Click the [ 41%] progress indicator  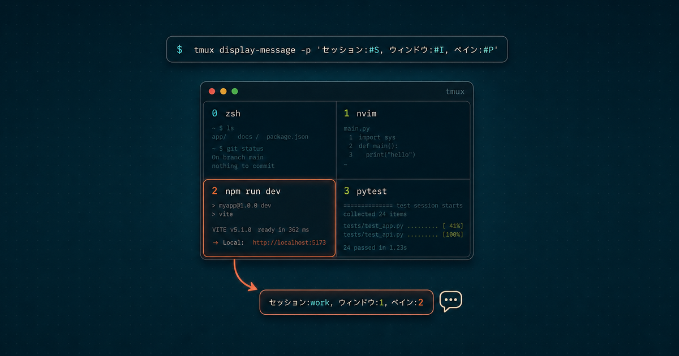[x=453, y=226]
